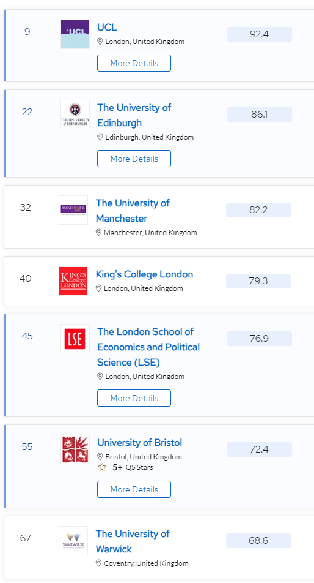
Task: Open King's College London link
Action: click(x=144, y=274)
